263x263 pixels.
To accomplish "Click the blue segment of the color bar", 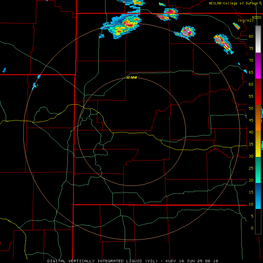I will pos(258,196).
